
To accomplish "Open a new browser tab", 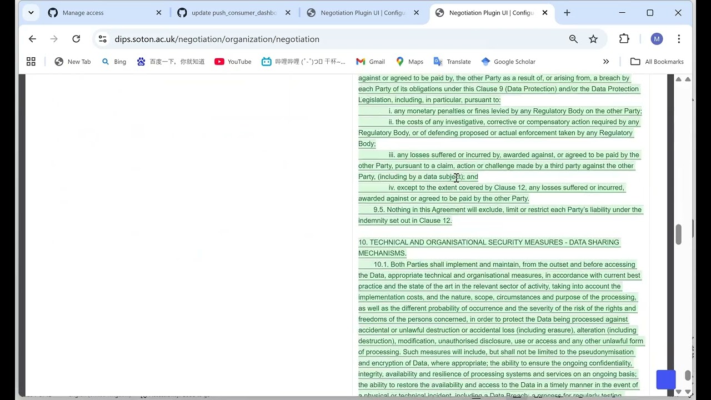I will [x=567, y=13].
